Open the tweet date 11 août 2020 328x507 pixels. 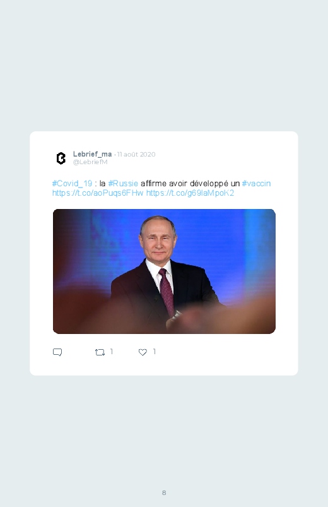(x=136, y=155)
